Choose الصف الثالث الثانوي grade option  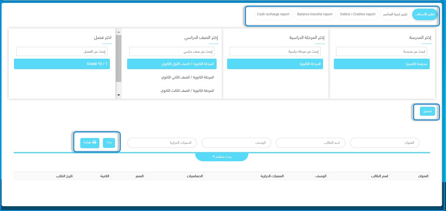pyautogui.click(x=187, y=91)
